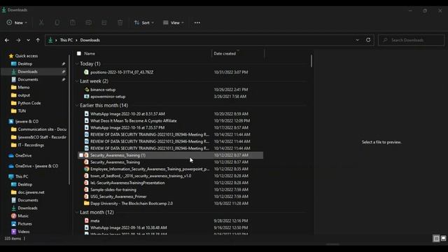The width and height of the screenshot is (448, 252).
Task: Collapse the Last week (2) group
Action: point(76,81)
